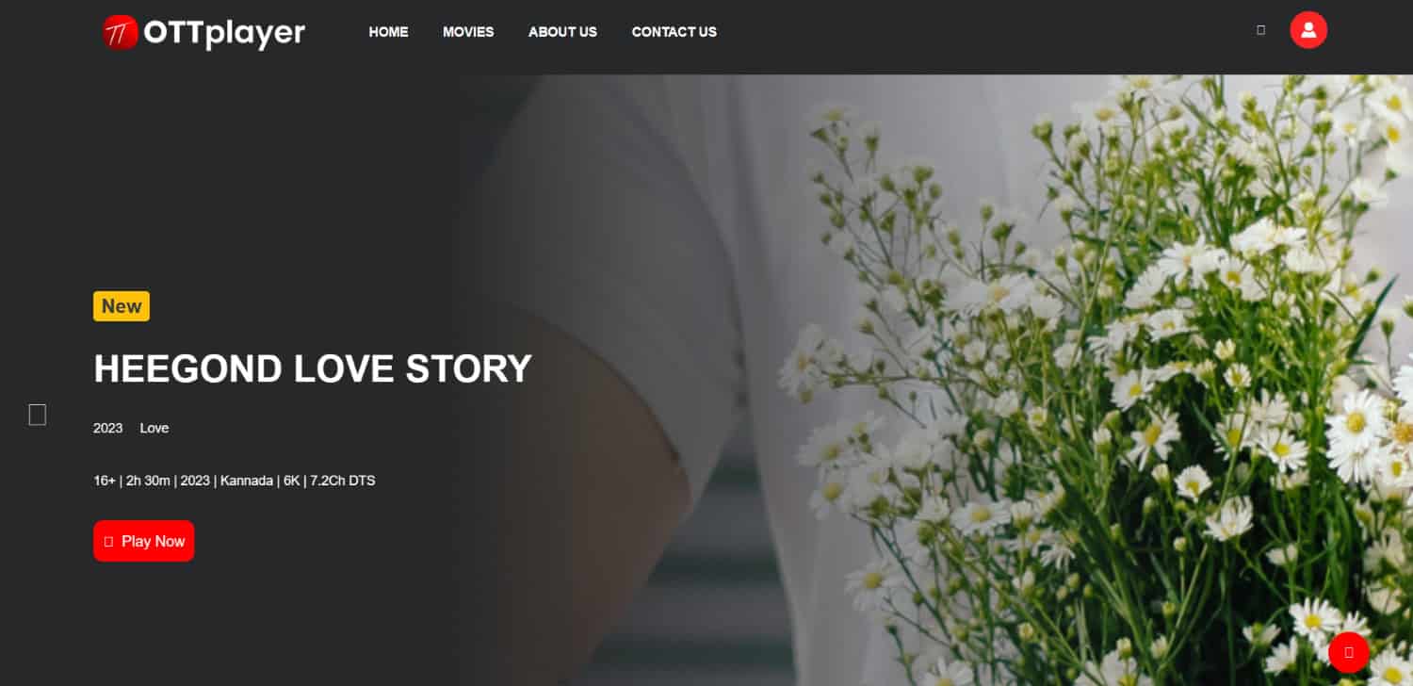Open the MOVIES menu item
Screen dimensions: 1413x686
tap(468, 32)
